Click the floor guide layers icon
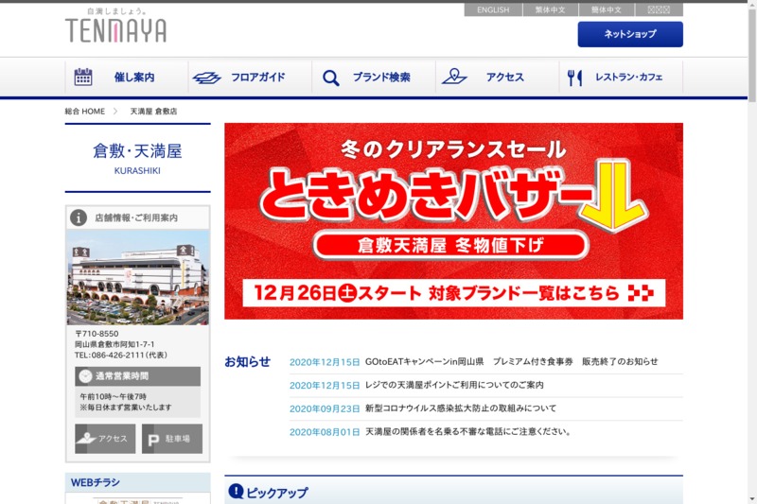 click(x=206, y=78)
